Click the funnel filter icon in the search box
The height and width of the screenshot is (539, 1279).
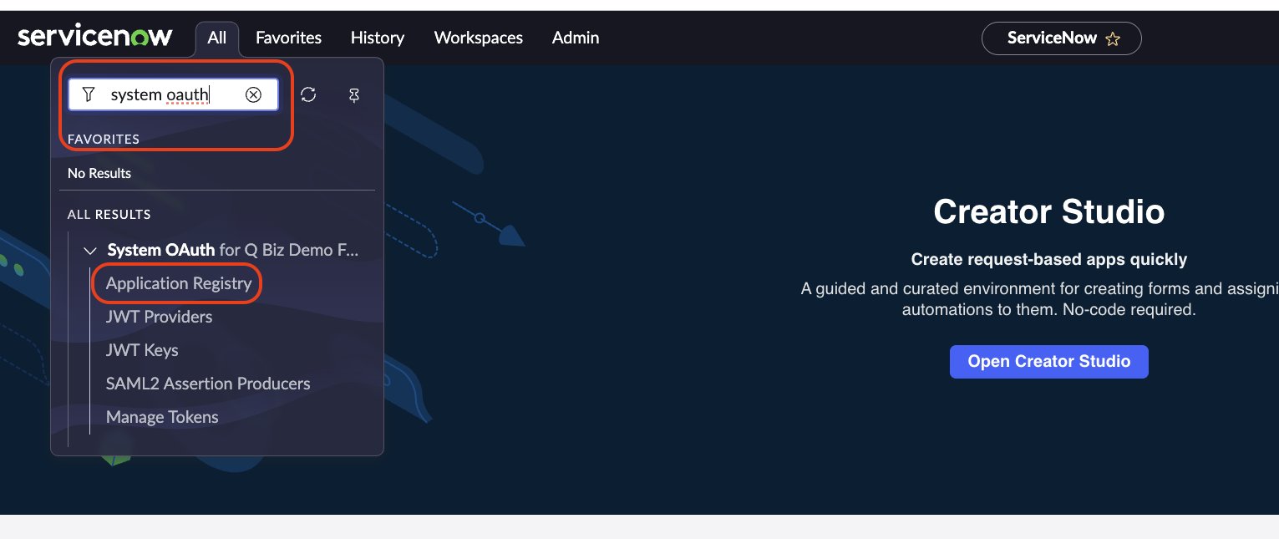tap(89, 94)
